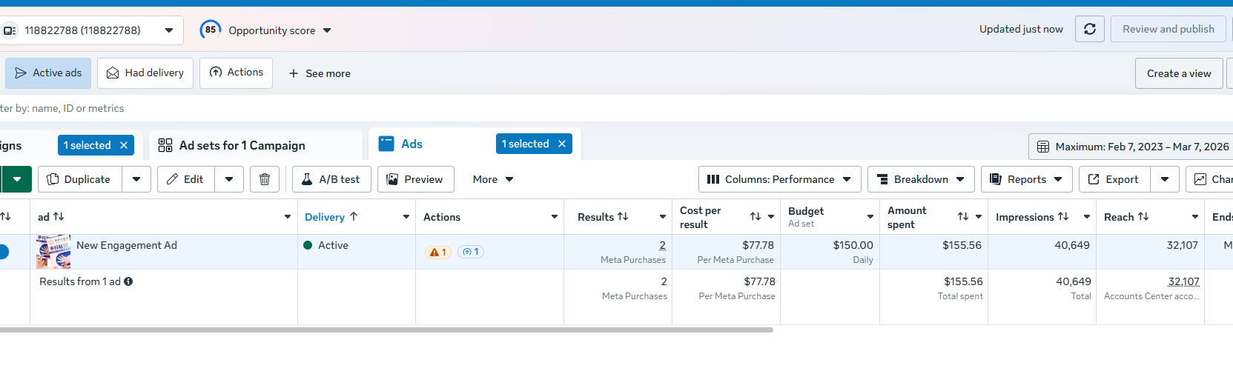Click Review and publish

(1168, 29)
